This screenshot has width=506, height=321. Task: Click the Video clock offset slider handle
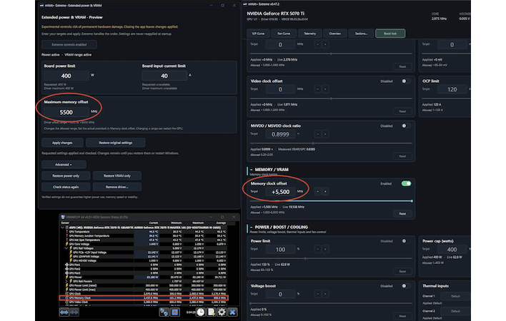(x=331, y=98)
